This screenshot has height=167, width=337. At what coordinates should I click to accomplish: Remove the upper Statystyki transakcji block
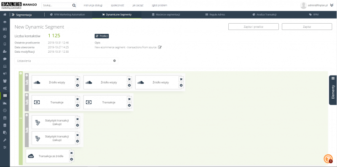click(78, 119)
